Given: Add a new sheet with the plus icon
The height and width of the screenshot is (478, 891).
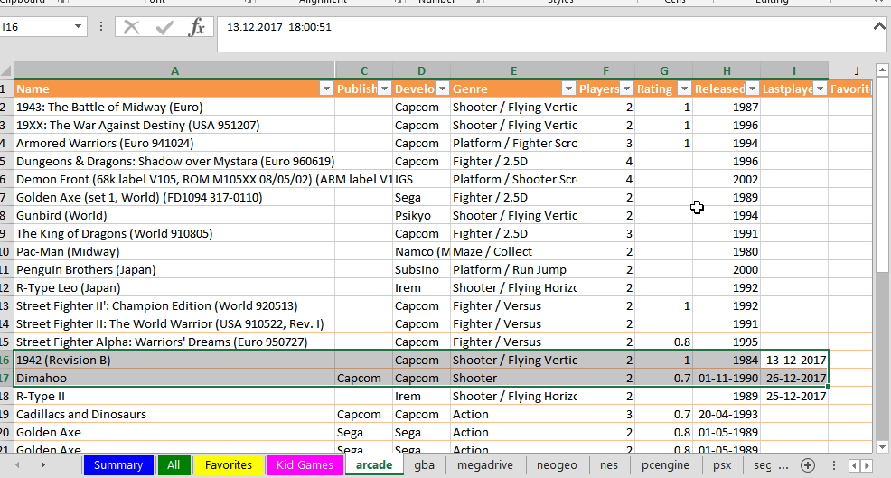Looking at the screenshot, I should point(808,465).
